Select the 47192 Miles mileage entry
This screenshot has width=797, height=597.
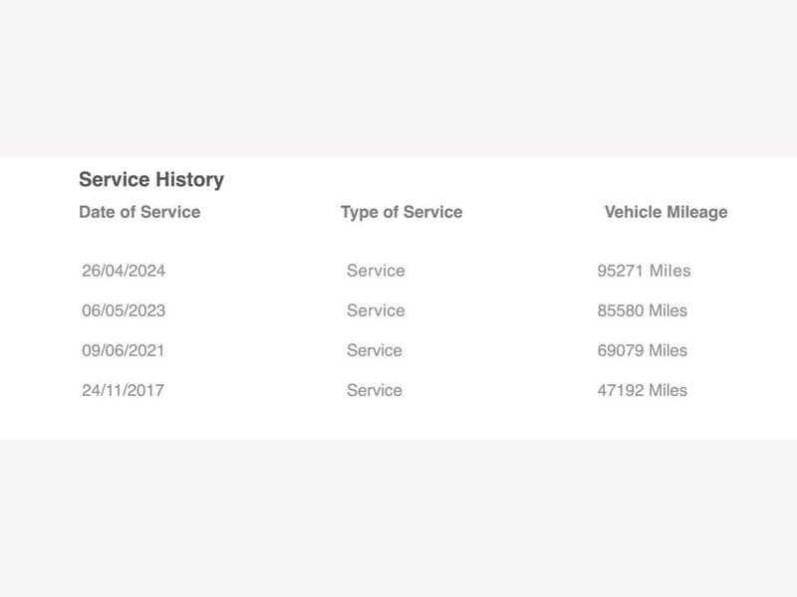(642, 390)
